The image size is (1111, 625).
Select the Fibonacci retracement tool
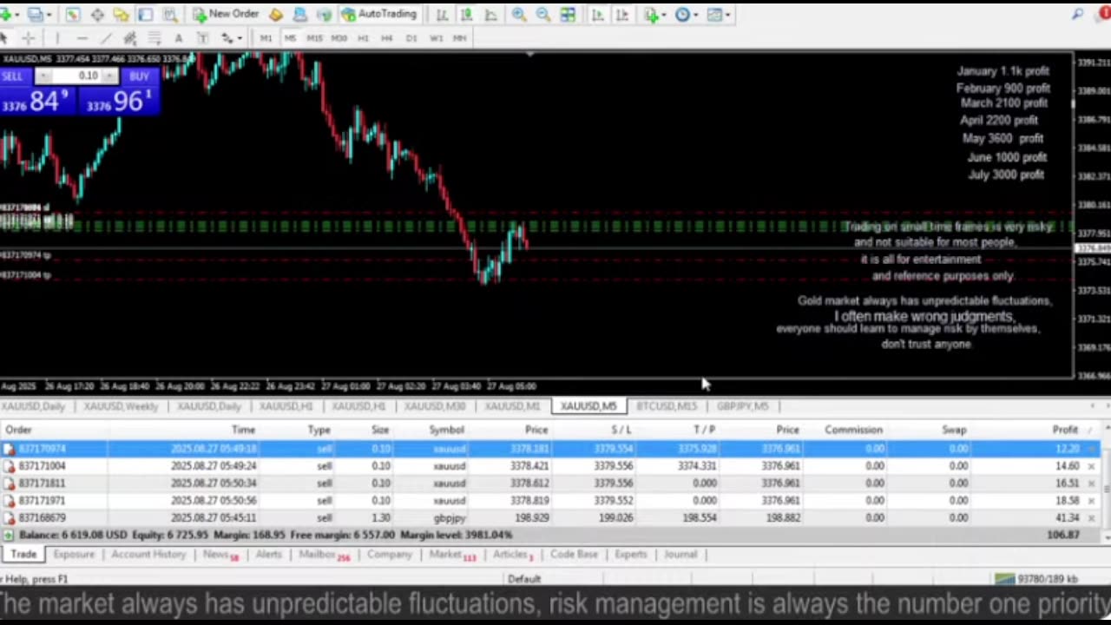[x=154, y=38]
